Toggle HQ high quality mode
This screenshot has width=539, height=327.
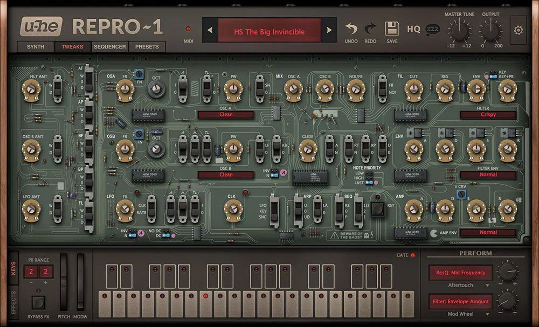pos(413,29)
